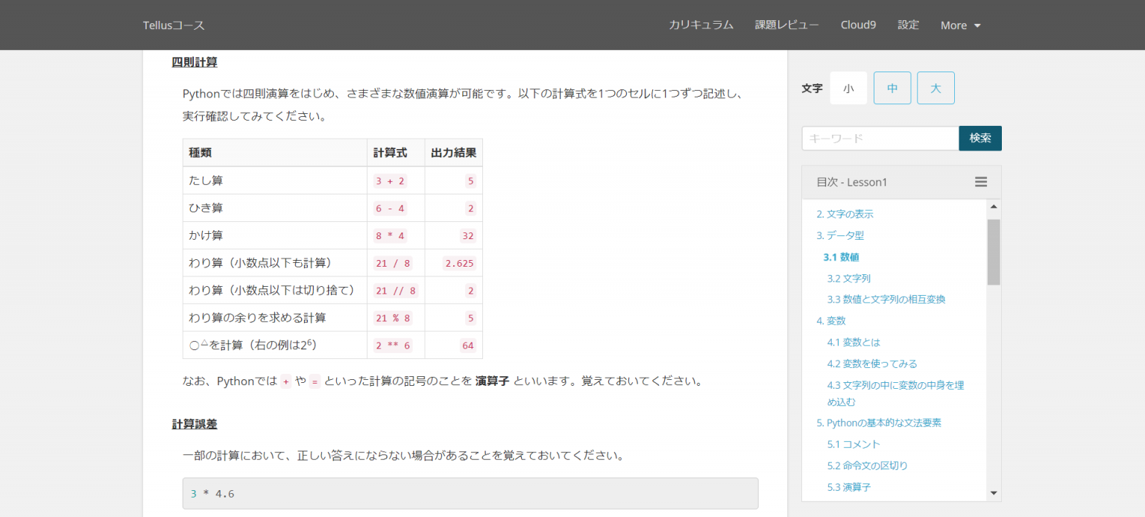1145x517 pixels.
Task: Go to 5.1 コメント
Action: click(854, 444)
